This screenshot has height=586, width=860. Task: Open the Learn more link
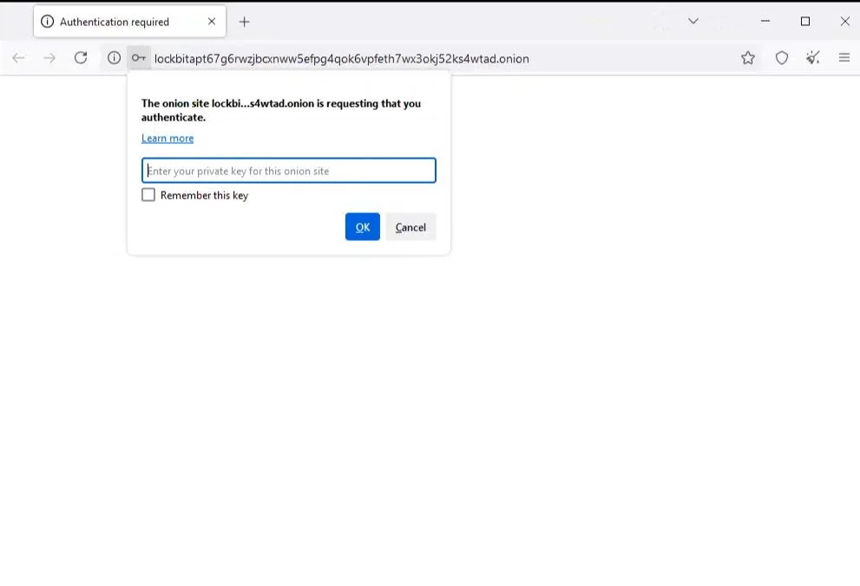click(x=167, y=138)
